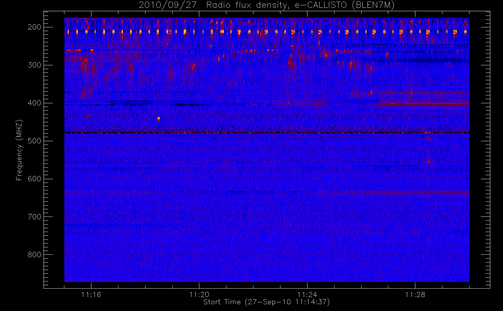The width and height of the screenshot is (503, 311).
Task: Click the 200 frequency tick label
Action: tap(34, 27)
